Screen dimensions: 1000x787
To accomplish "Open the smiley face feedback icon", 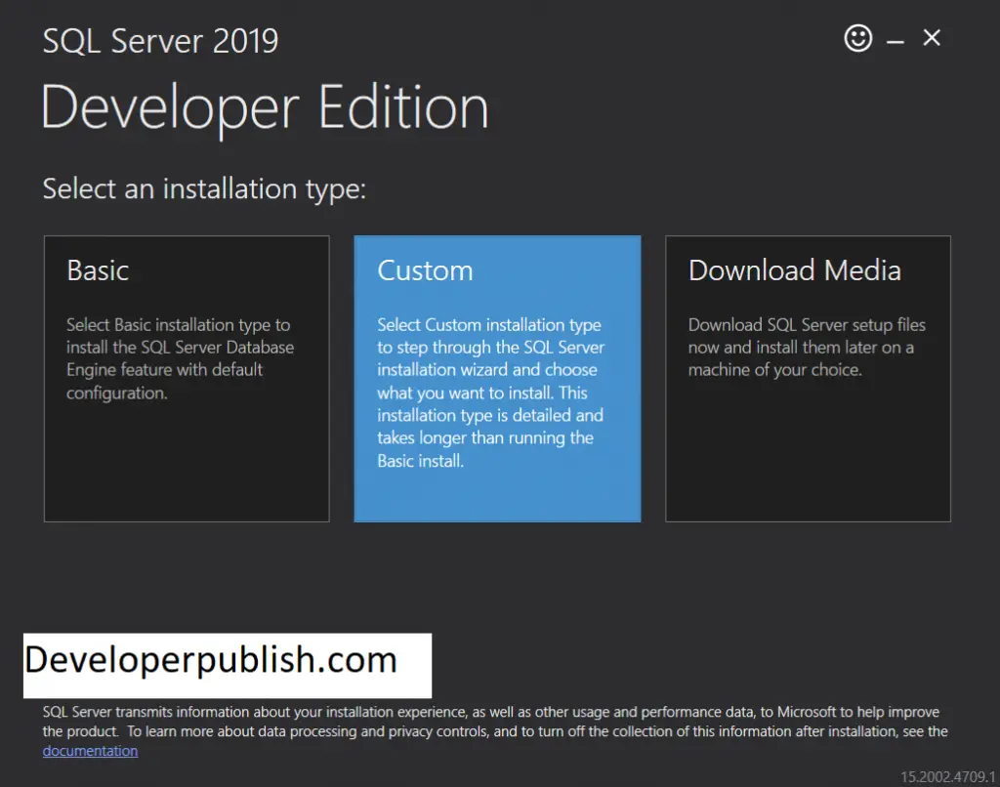I will (857, 38).
